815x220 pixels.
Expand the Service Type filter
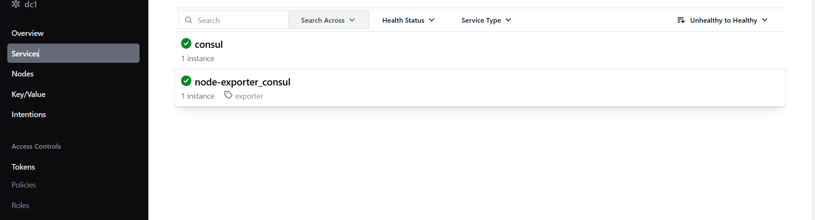(x=486, y=20)
